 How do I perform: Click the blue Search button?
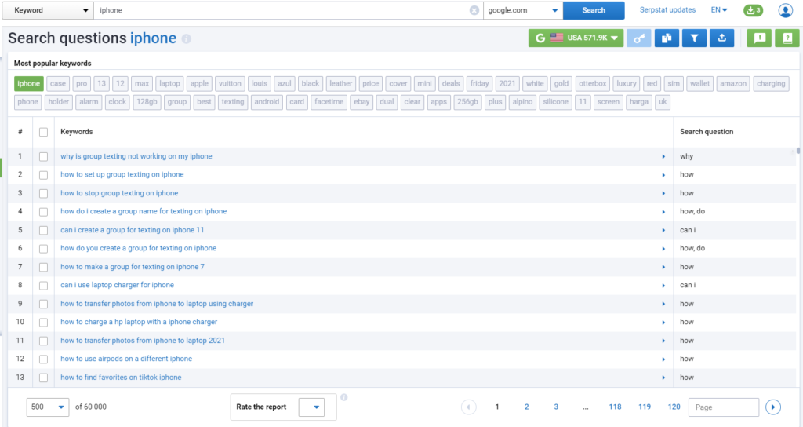point(594,10)
